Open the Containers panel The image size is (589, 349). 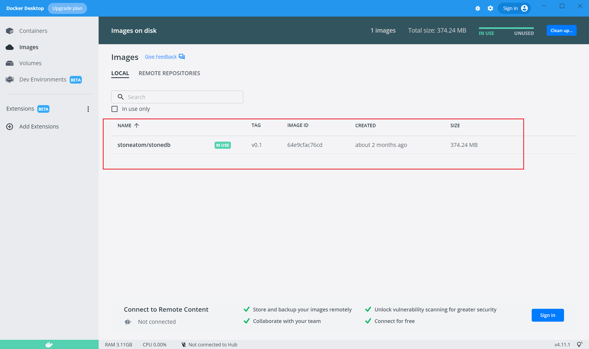coord(33,31)
